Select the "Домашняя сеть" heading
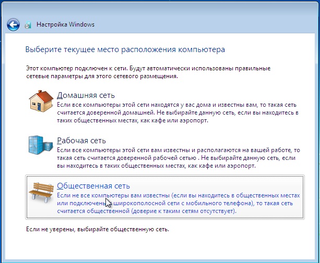 pyautogui.click(x=86, y=95)
